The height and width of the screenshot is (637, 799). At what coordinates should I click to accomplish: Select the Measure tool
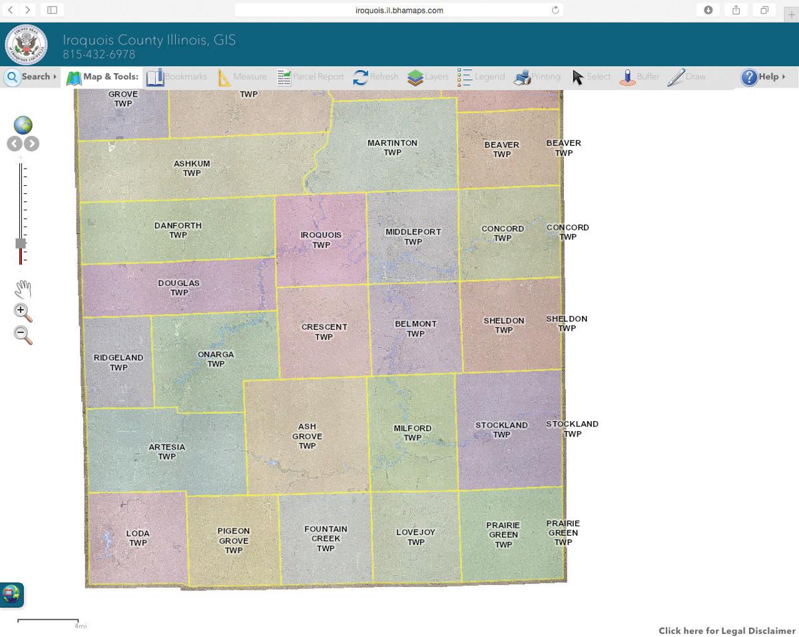coord(242,77)
